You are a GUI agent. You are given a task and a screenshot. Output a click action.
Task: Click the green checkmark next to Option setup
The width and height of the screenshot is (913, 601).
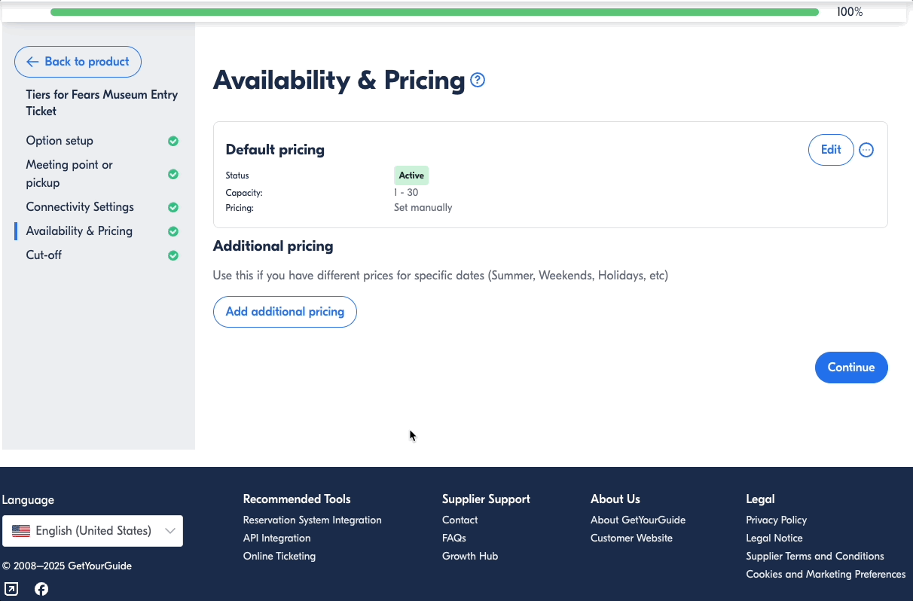[x=173, y=141]
